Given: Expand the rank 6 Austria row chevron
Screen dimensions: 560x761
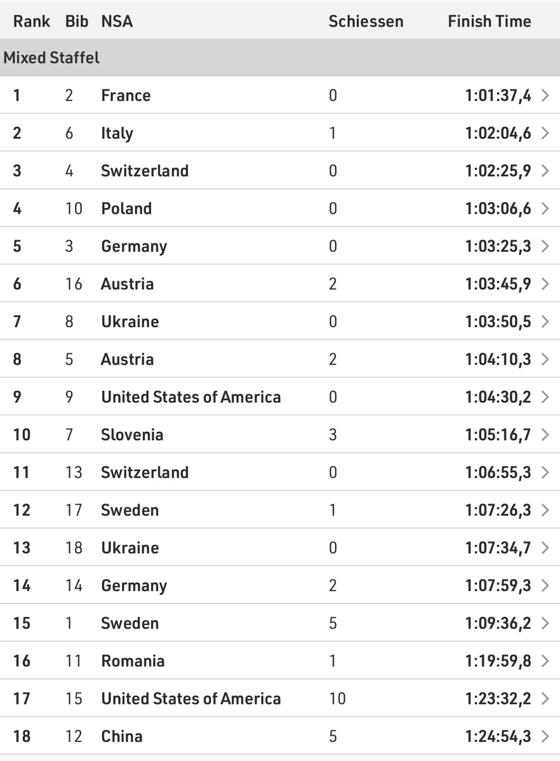Looking at the screenshot, I should point(545,284).
